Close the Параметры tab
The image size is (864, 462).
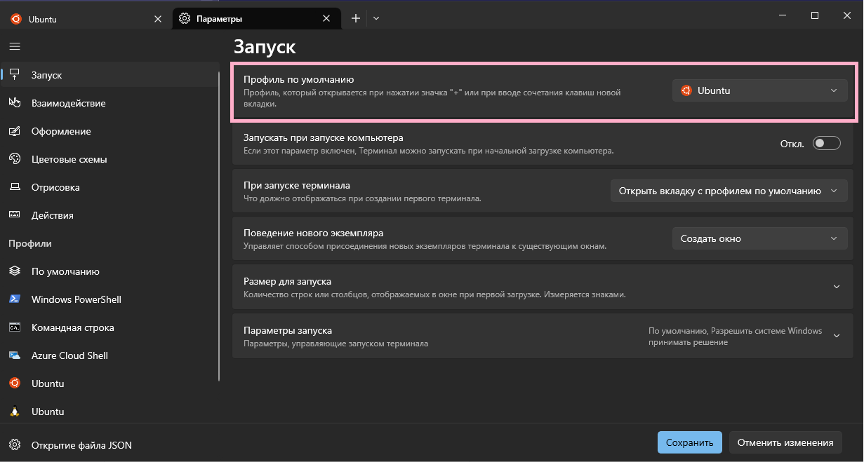pyautogui.click(x=326, y=19)
